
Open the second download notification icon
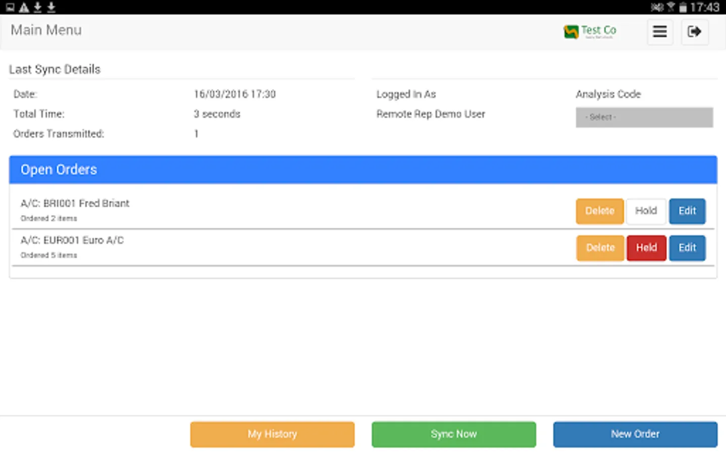50,7
